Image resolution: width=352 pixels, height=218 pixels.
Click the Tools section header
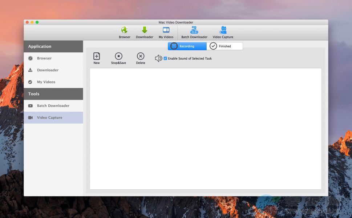pos(53,94)
